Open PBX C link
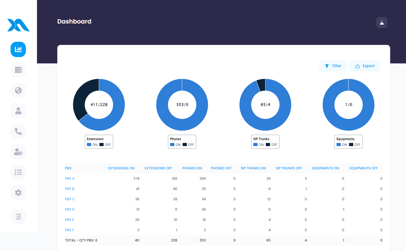 (x=70, y=199)
